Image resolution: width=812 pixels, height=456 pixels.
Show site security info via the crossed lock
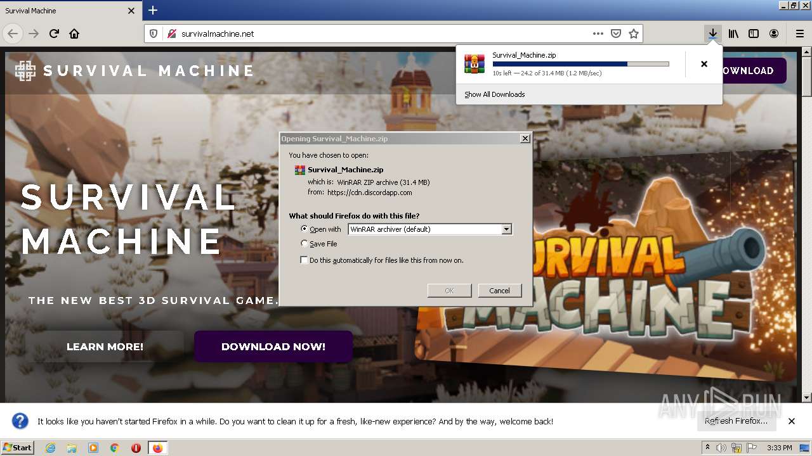(171, 34)
